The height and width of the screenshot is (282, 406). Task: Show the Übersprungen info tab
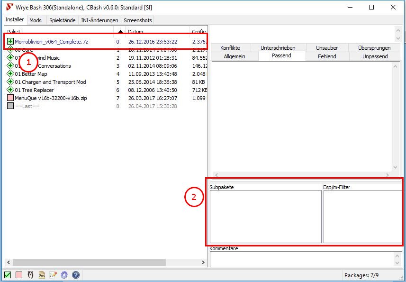[374, 48]
